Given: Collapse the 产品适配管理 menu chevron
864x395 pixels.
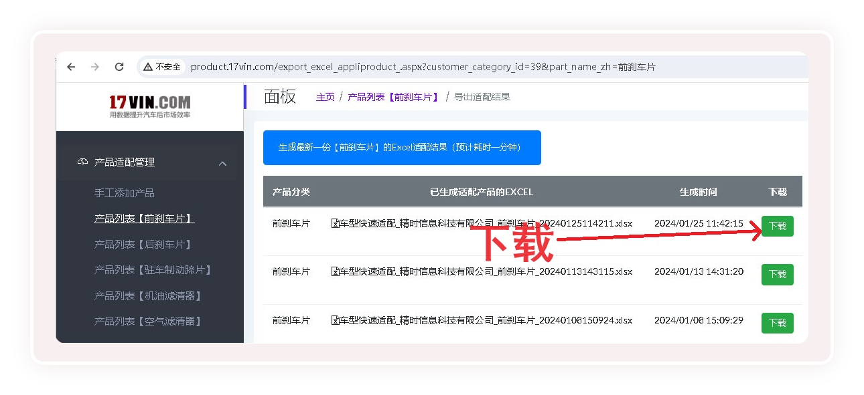Looking at the screenshot, I should (222, 163).
